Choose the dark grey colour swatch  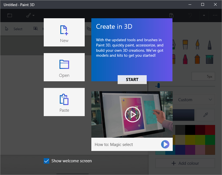tap(180, 130)
